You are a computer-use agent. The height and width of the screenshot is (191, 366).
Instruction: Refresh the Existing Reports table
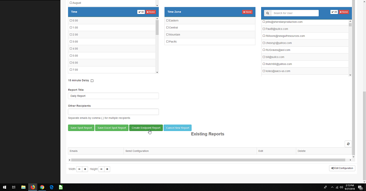(348, 144)
